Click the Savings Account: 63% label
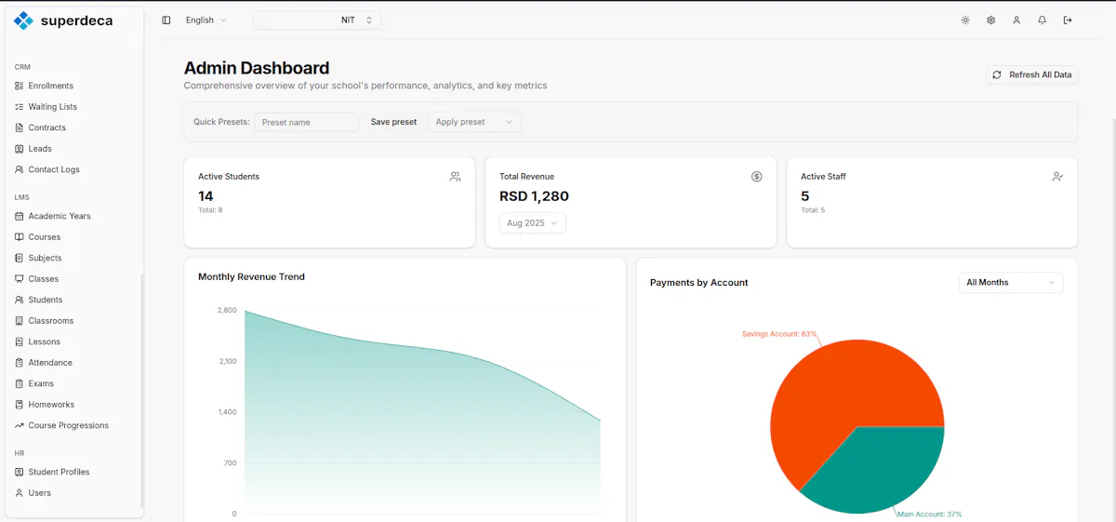The width and height of the screenshot is (1116, 522). point(779,333)
